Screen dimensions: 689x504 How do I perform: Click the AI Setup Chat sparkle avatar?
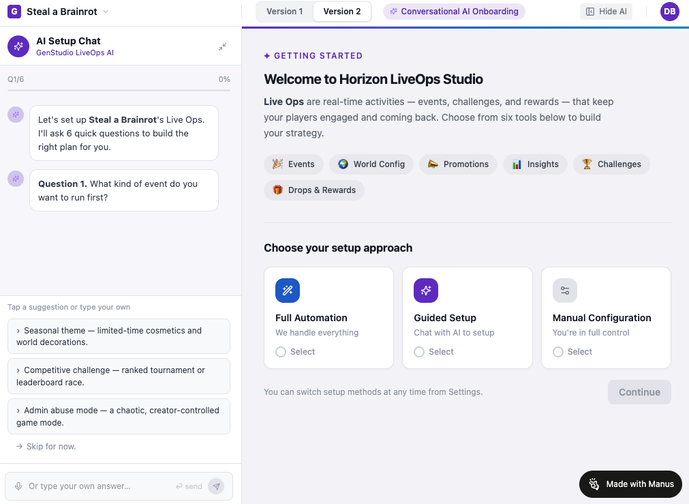18,46
